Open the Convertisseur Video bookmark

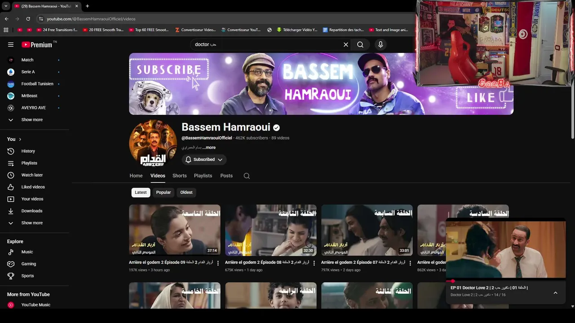[x=195, y=30]
